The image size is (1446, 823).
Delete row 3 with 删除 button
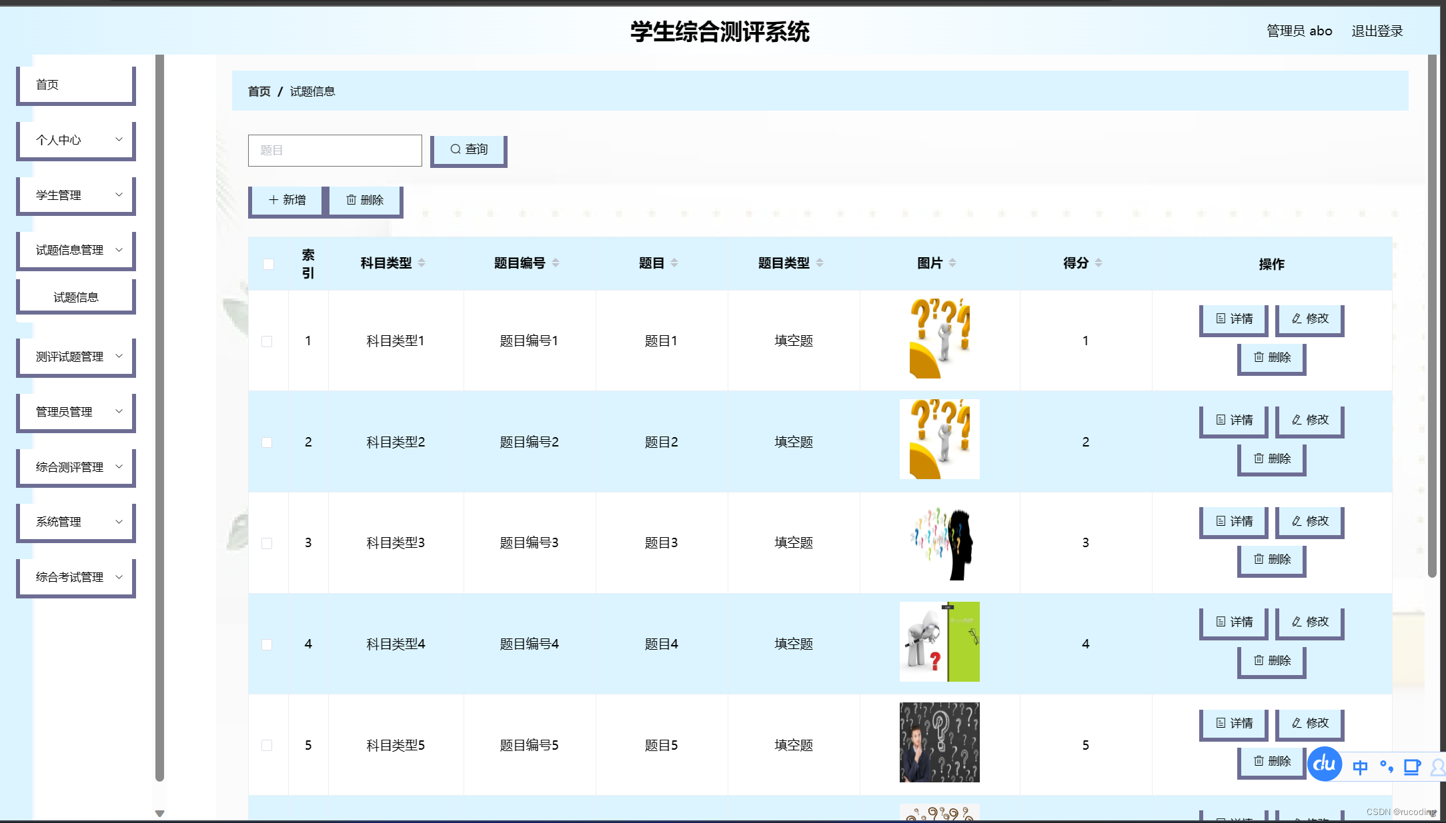pos(1272,559)
